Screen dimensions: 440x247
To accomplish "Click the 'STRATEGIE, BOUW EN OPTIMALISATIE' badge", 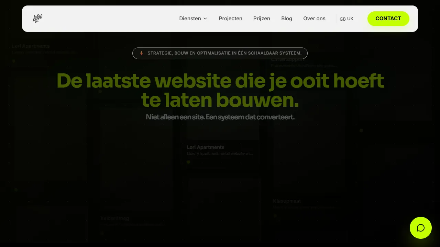I will (220, 53).
